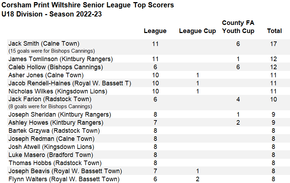Select the League column header
290x183 pixels.
click(155, 31)
